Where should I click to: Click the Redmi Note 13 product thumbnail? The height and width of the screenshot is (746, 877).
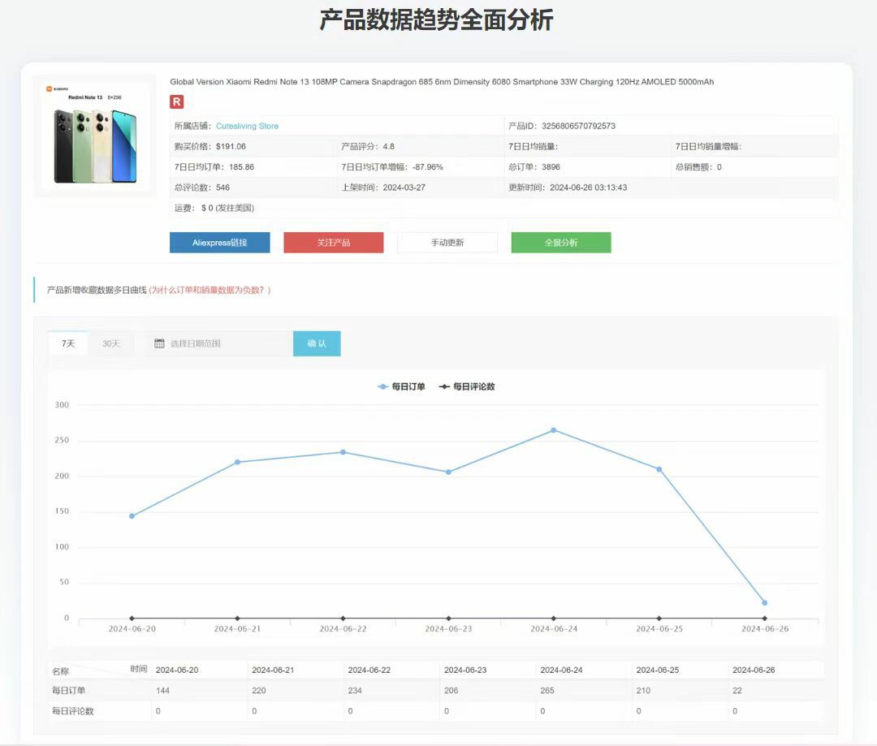point(94,136)
